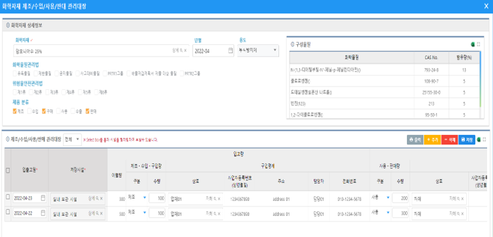
Task: Maximize the 관리대장 grid with fullscreen icon
Action: coord(485,140)
